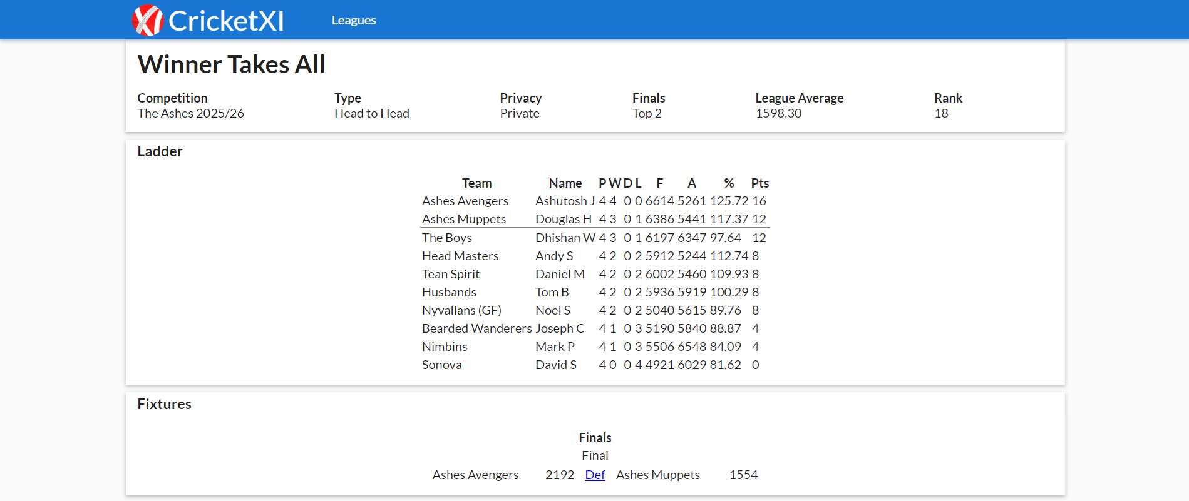Click Husbands team in the ladder

449,292
